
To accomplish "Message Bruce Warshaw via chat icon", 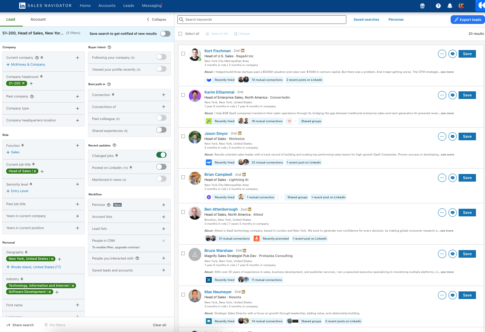I will [x=452, y=254].
